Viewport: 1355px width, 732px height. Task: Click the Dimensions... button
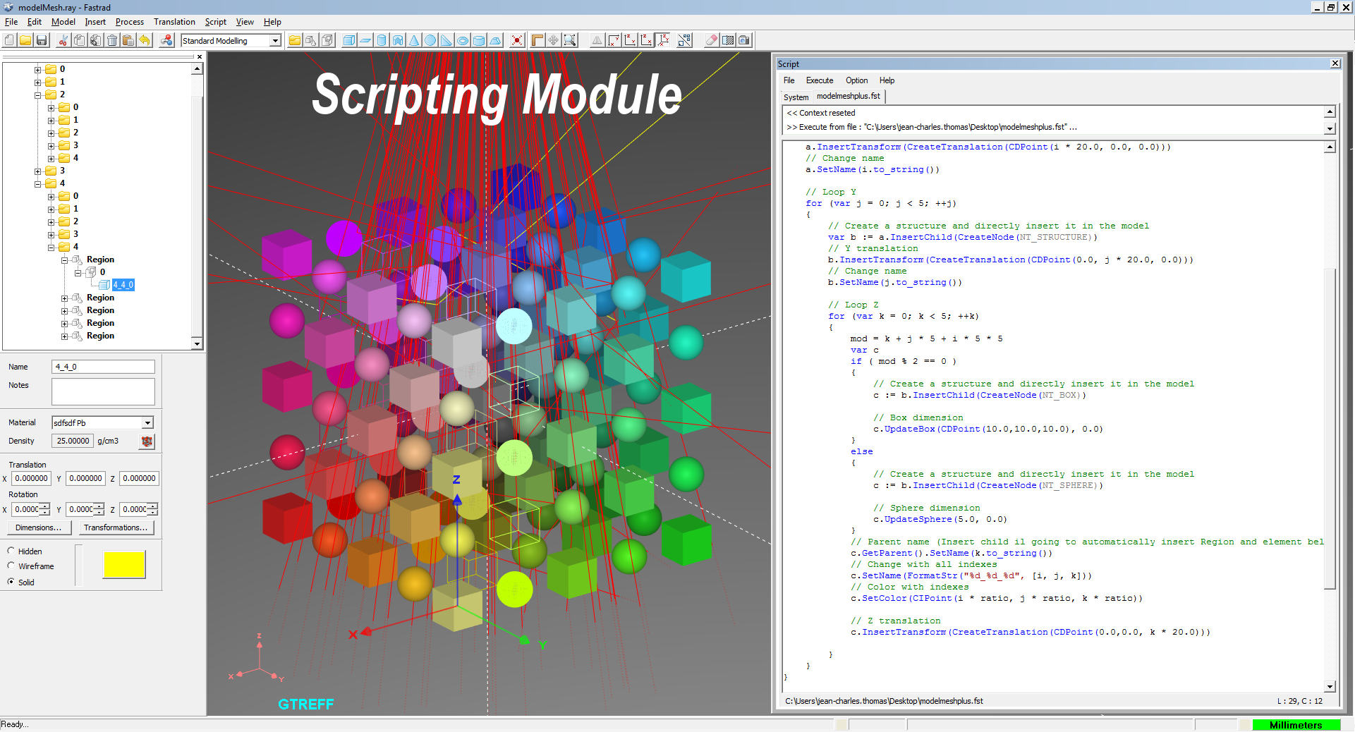(x=38, y=527)
